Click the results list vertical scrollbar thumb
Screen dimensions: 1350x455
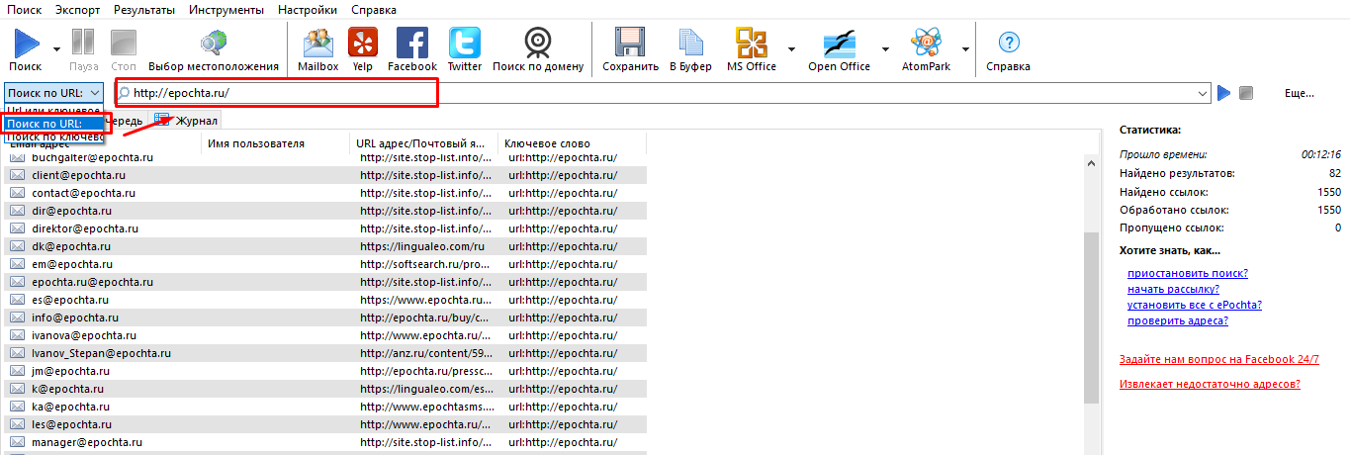pos(1091,318)
